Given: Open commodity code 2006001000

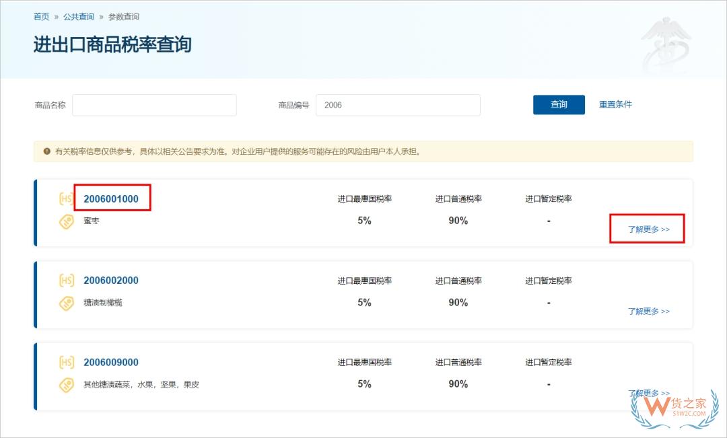Looking at the screenshot, I should click(x=111, y=198).
